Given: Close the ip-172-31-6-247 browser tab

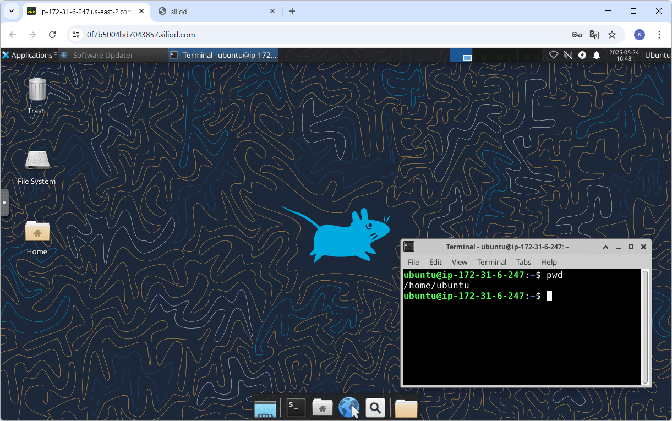Looking at the screenshot, I should point(140,11).
